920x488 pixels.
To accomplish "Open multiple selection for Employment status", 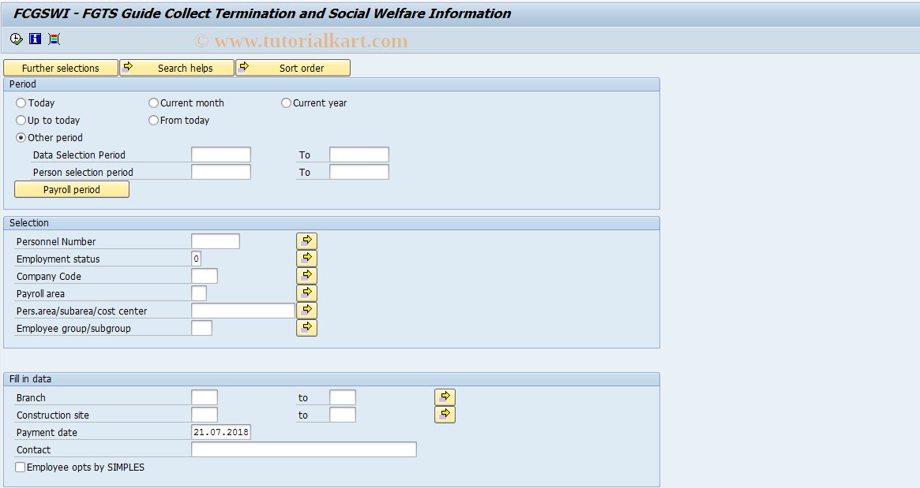I will tap(307, 259).
